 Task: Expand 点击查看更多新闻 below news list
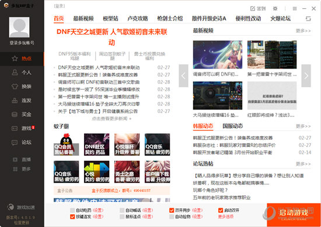[x=111, y=118]
